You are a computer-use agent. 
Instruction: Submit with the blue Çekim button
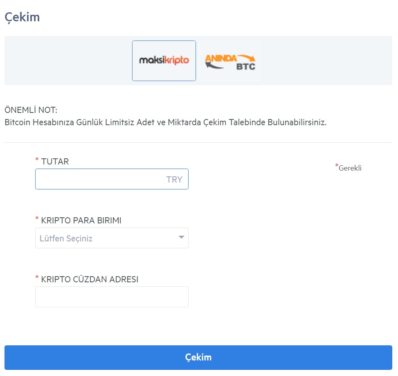198,358
